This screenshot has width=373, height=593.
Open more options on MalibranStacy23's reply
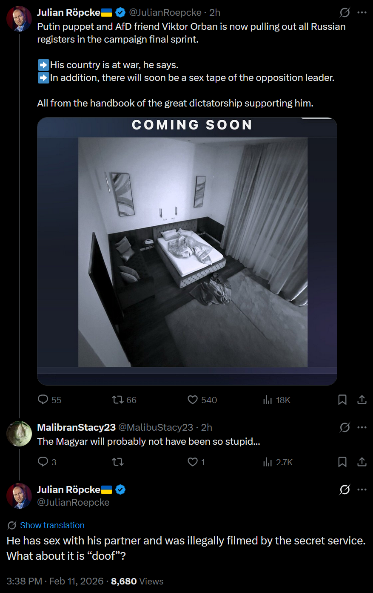pyautogui.click(x=362, y=427)
